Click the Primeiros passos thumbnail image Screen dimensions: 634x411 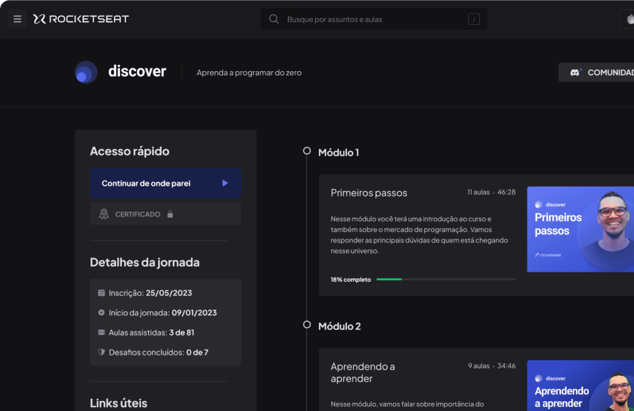(580, 229)
